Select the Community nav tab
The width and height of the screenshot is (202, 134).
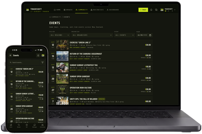tap(82, 10)
